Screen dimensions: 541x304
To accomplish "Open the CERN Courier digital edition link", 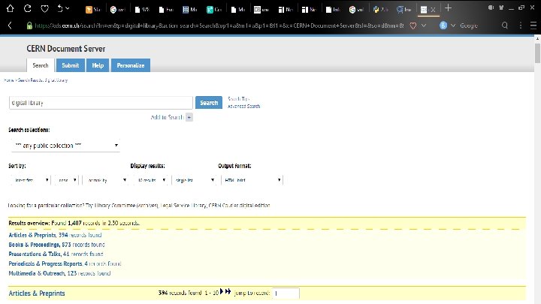I will (239, 206).
